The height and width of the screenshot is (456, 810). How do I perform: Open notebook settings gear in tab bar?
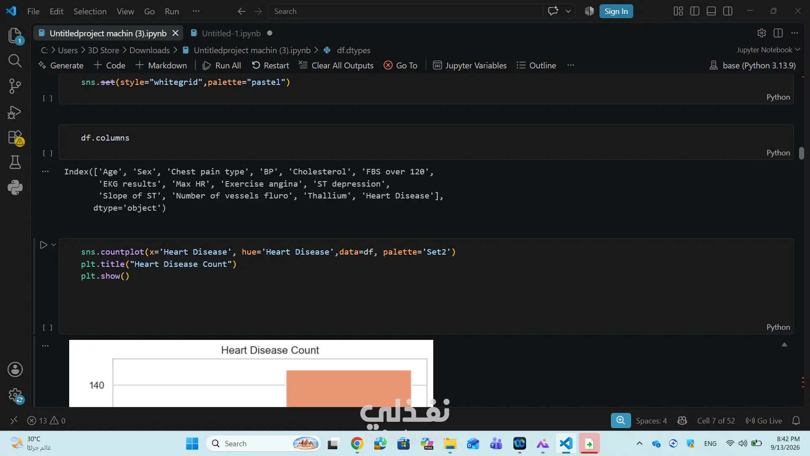tap(761, 33)
